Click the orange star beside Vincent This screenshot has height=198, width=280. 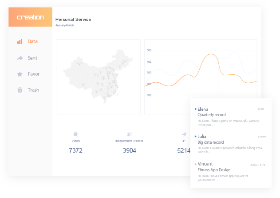coord(196,164)
